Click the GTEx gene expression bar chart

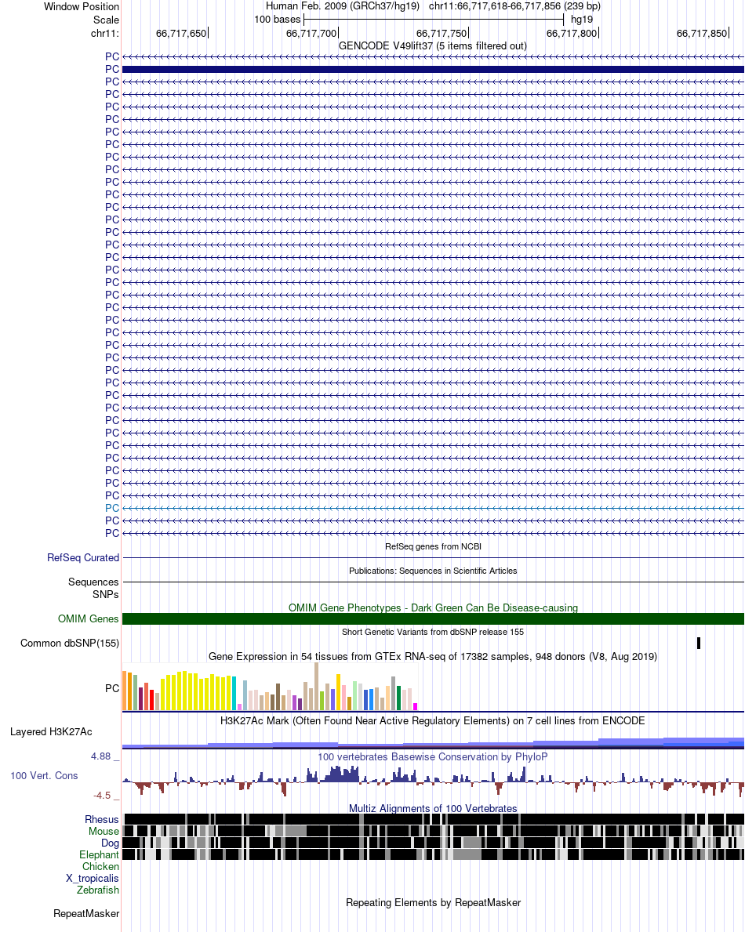pos(270,687)
